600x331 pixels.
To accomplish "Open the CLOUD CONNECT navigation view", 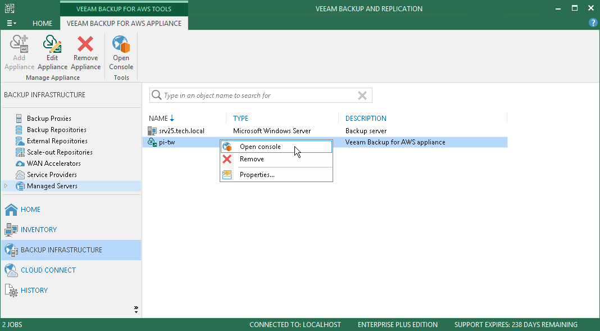I will coord(48,270).
